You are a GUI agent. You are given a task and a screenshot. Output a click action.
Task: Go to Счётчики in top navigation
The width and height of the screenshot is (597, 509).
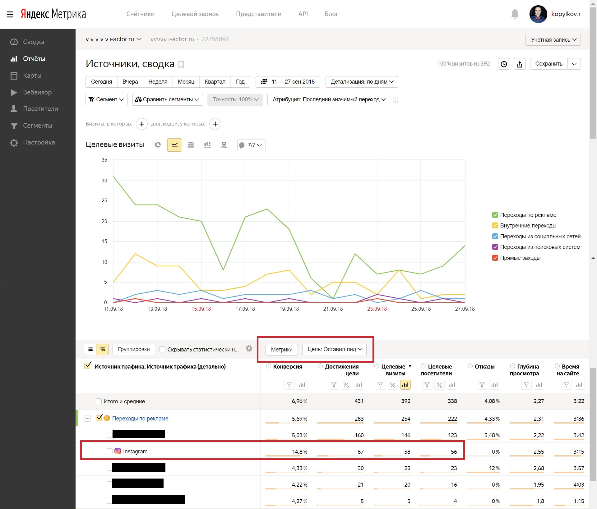[140, 14]
